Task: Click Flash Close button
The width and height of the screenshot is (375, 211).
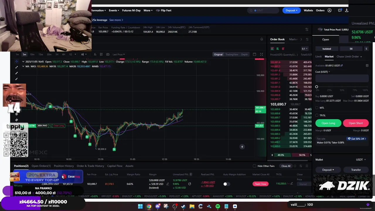Action: pyautogui.click(x=260, y=184)
